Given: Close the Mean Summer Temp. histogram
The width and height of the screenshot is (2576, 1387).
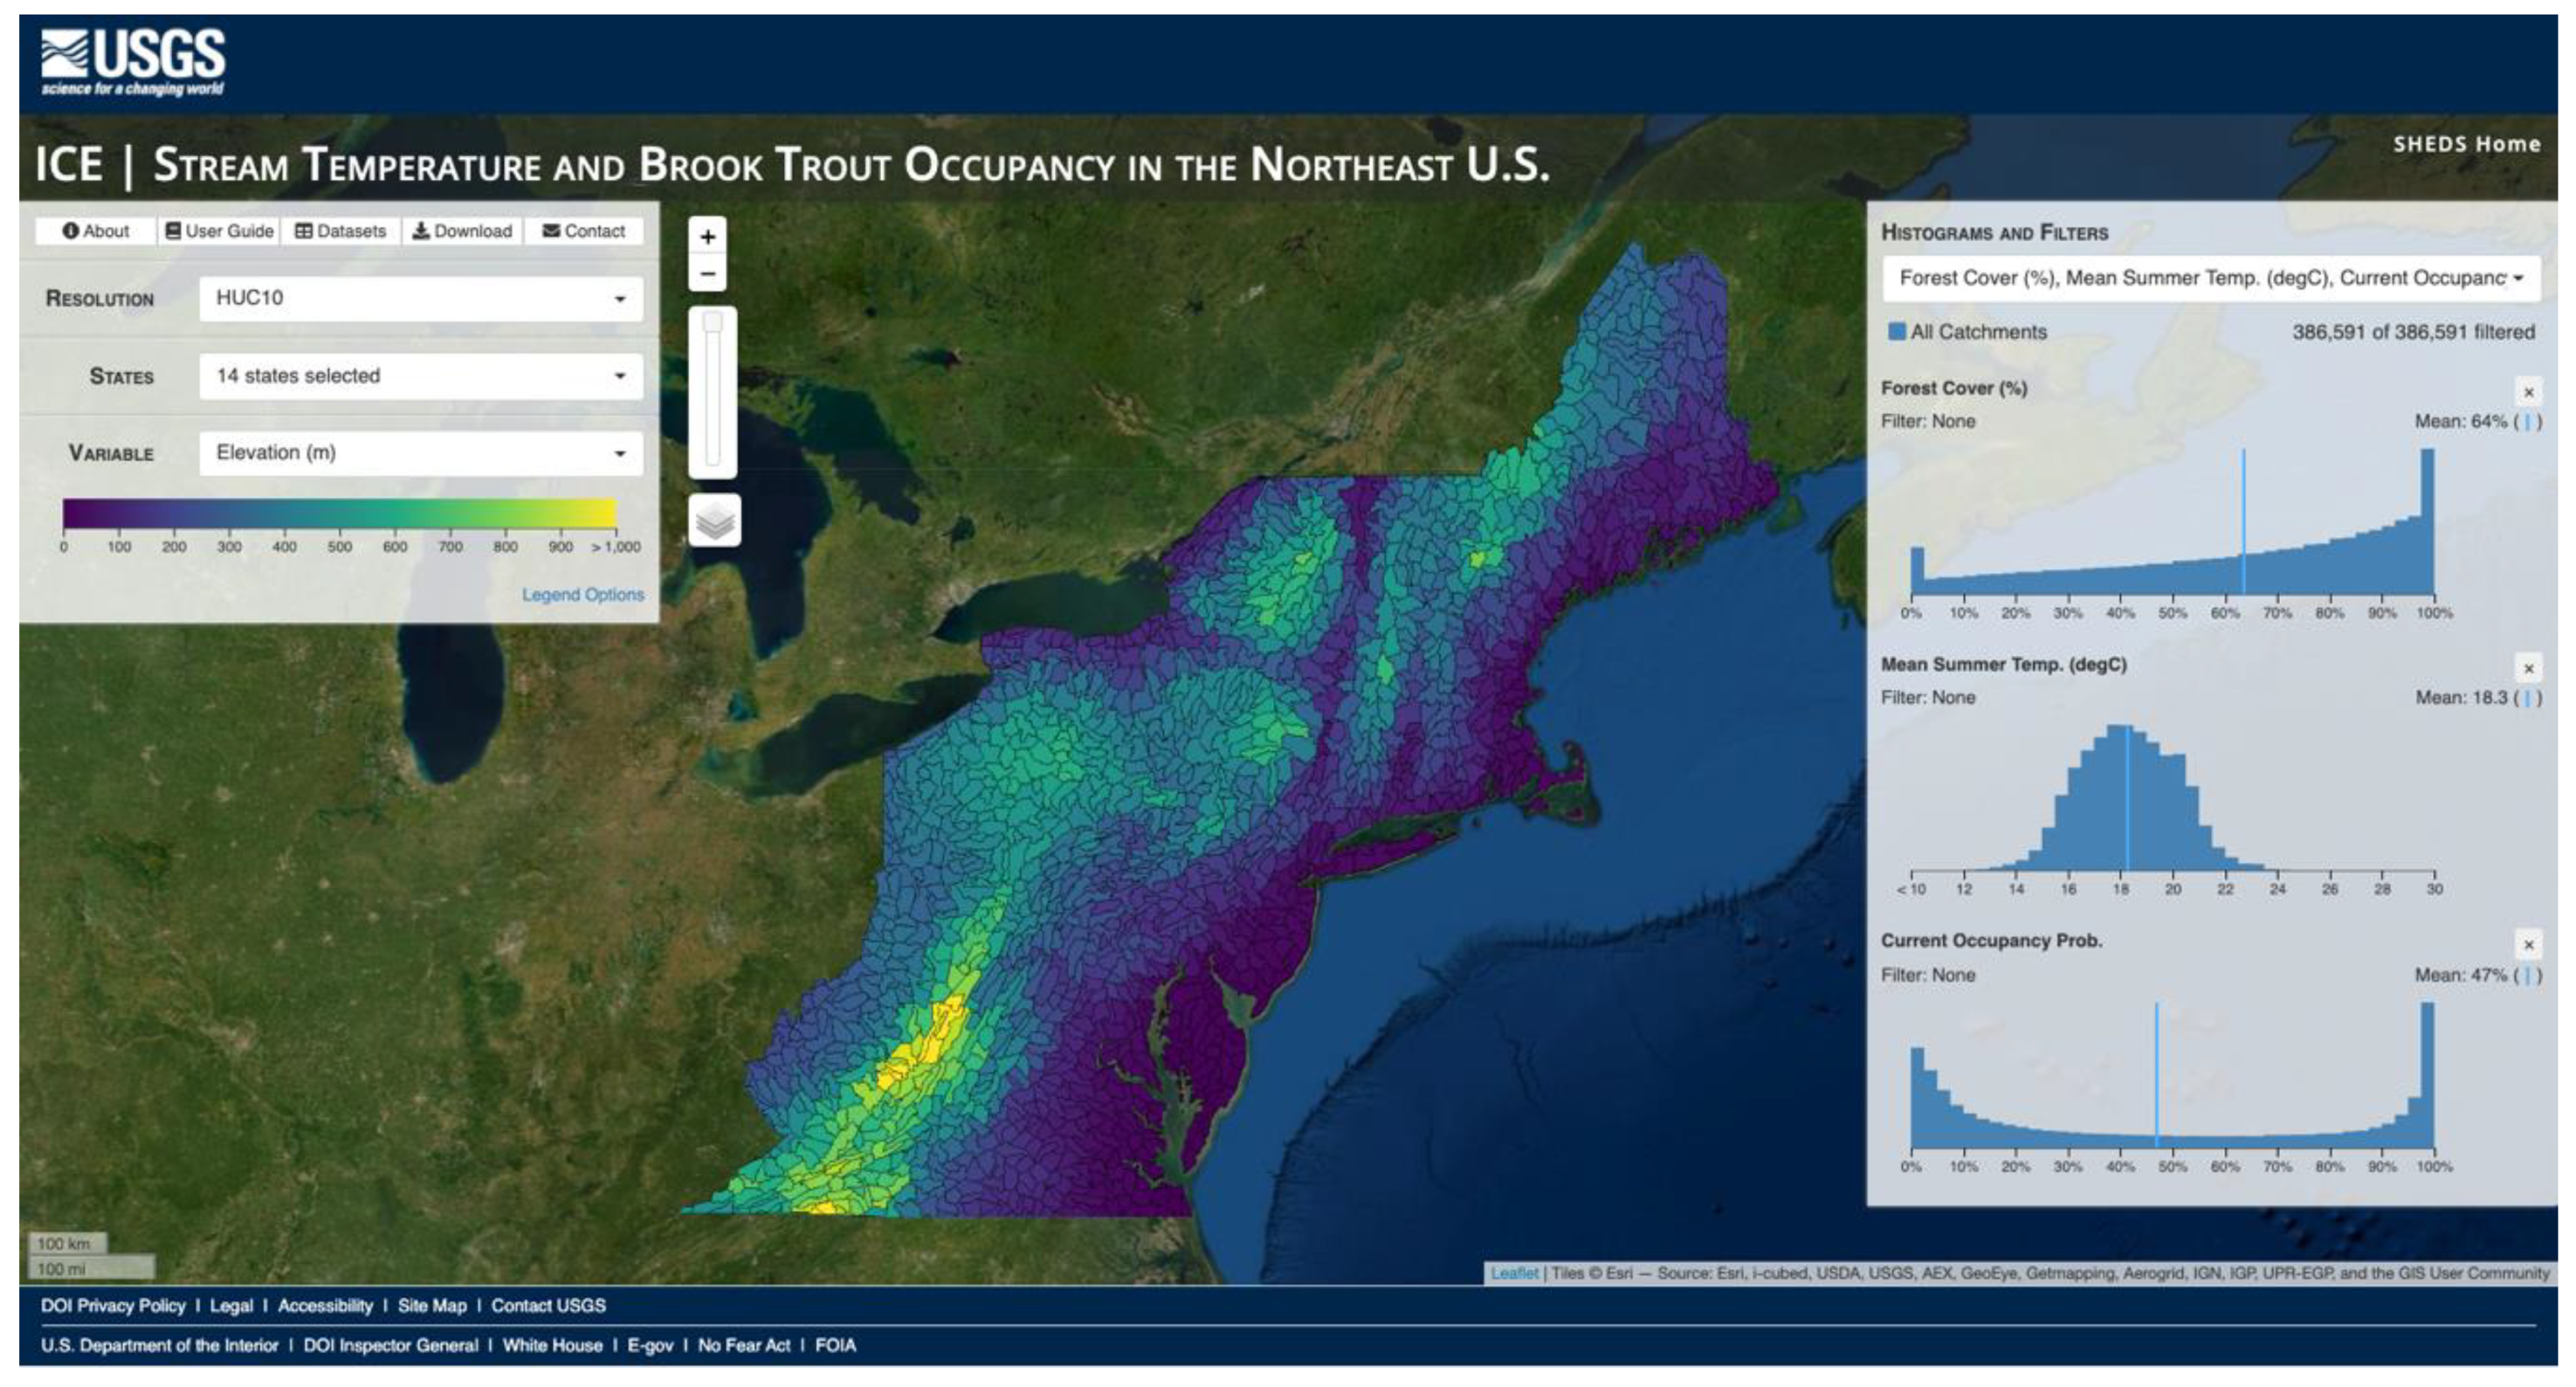Looking at the screenshot, I should (x=2528, y=668).
